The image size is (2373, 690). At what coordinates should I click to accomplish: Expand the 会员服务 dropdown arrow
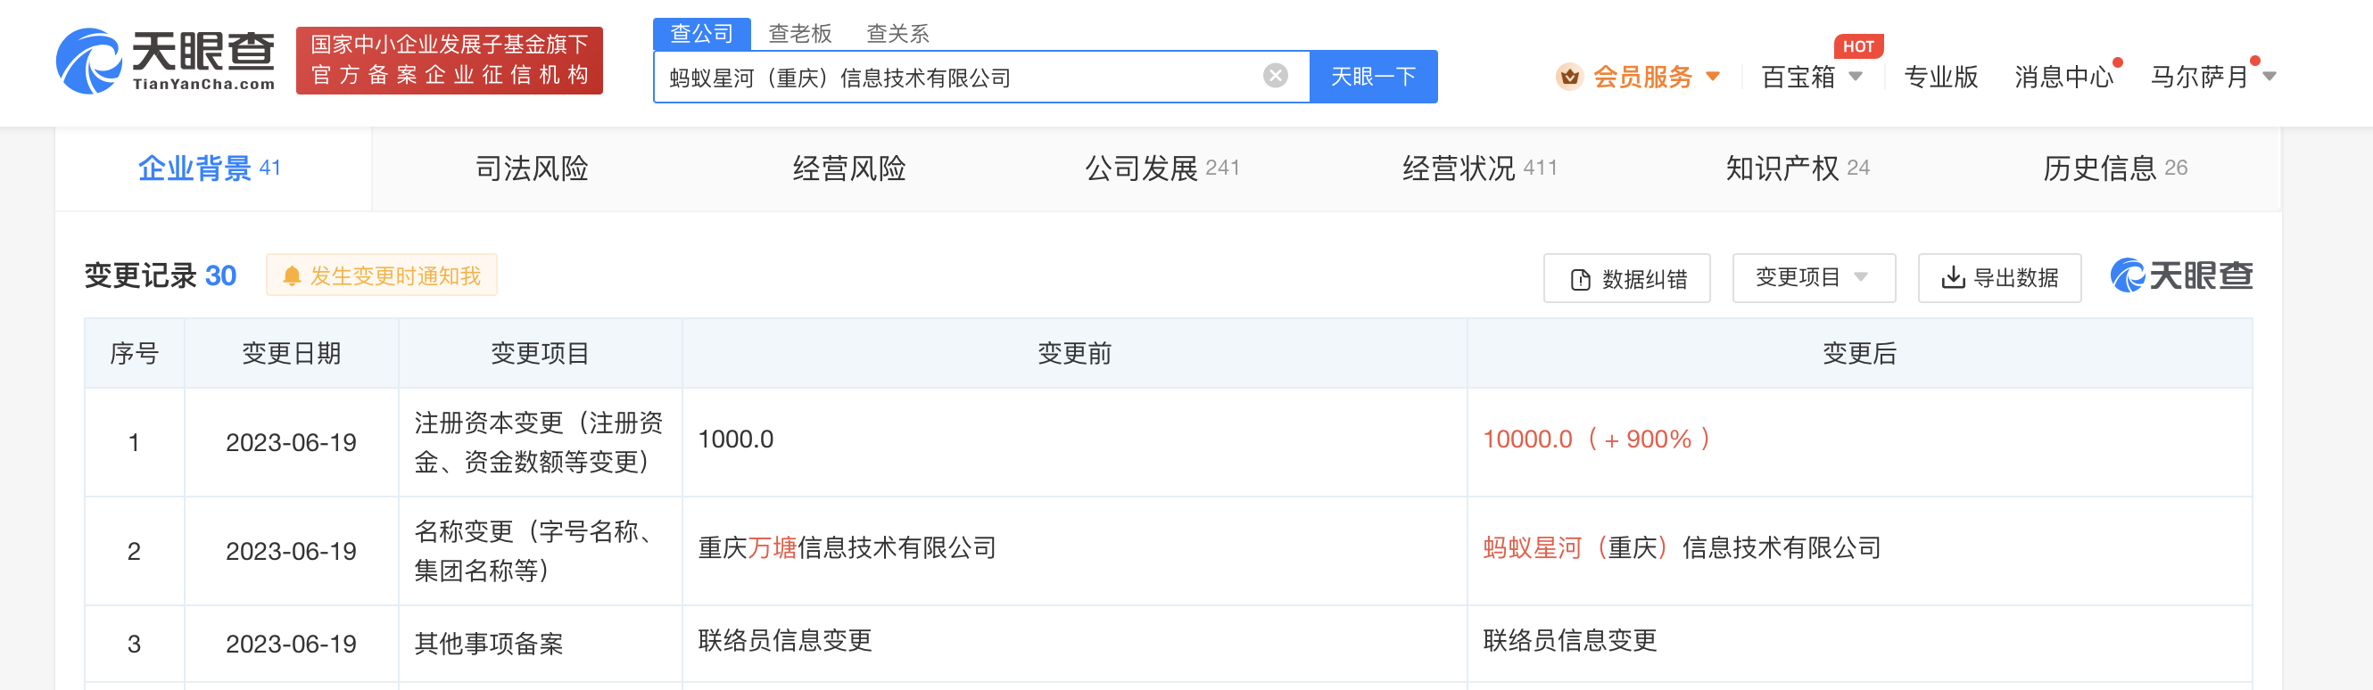tap(1713, 77)
